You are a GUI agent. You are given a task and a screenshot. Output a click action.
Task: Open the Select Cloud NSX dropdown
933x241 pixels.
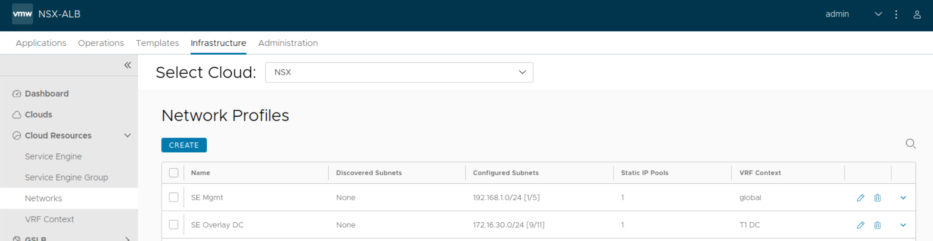coord(399,72)
